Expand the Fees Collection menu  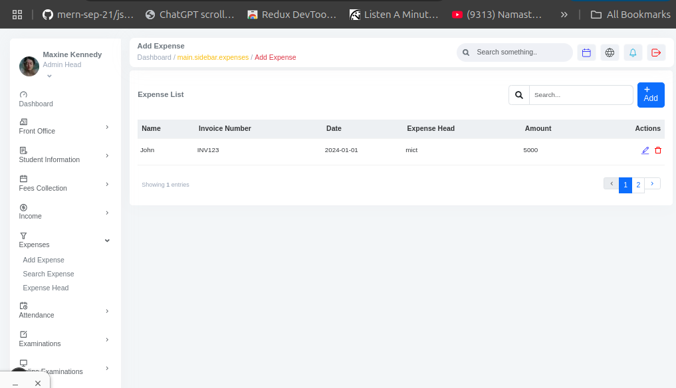pyautogui.click(x=107, y=184)
